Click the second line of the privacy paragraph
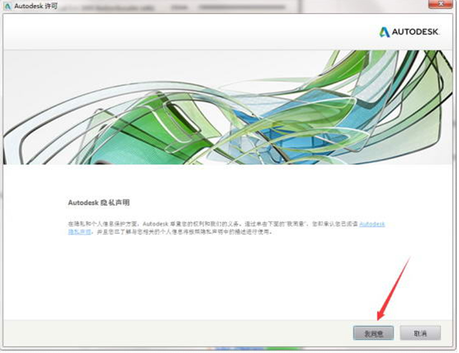 click(x=171, y=231)
